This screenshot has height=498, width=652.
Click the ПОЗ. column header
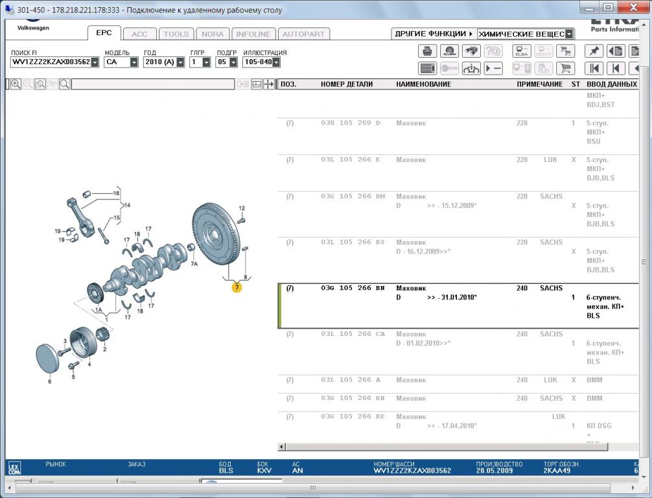pos(288,84)
